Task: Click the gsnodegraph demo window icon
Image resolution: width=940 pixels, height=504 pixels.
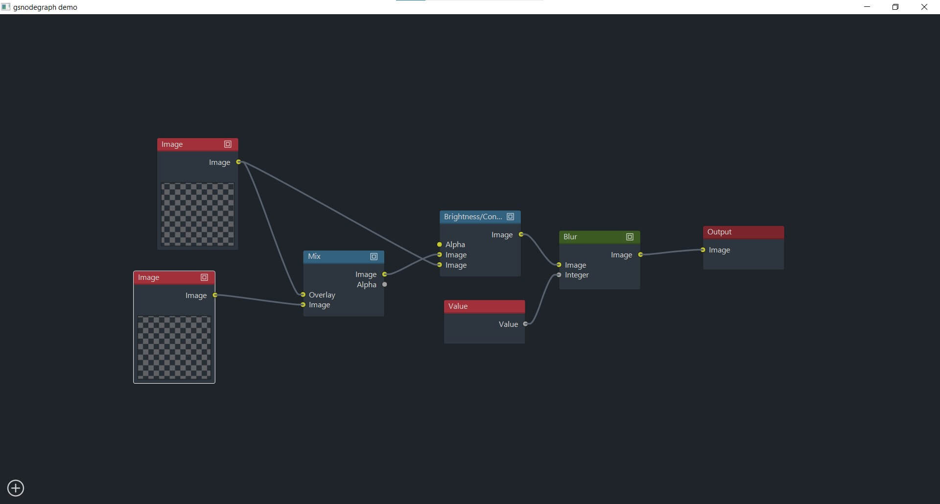Action: coord(6,7)
